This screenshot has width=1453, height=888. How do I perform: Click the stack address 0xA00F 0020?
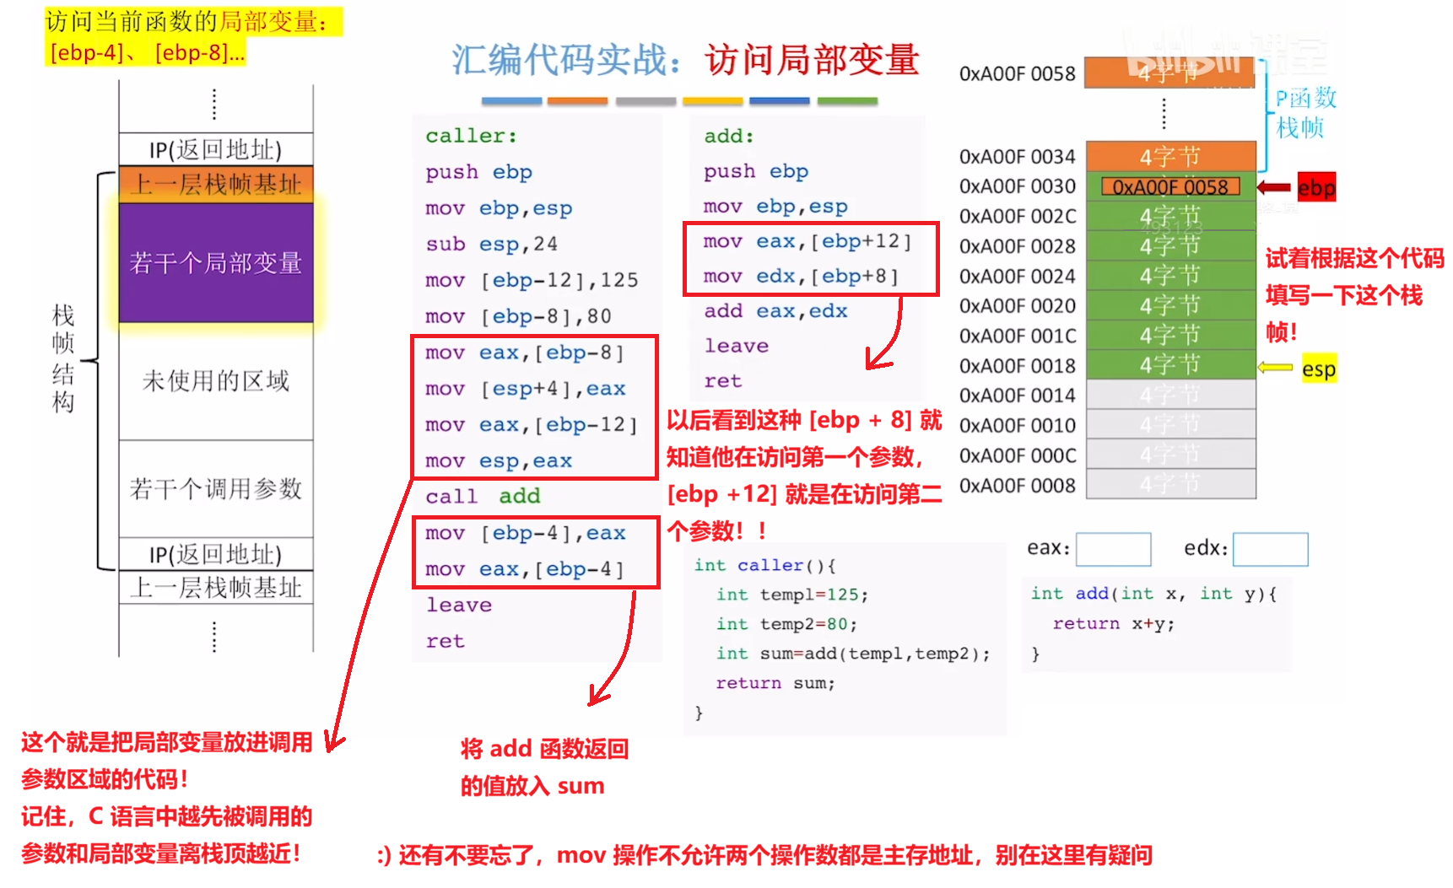click(x=1018, y=306)
